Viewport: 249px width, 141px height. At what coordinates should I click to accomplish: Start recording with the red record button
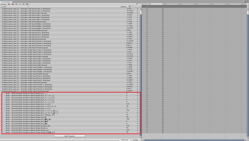(x=9, y=4)
